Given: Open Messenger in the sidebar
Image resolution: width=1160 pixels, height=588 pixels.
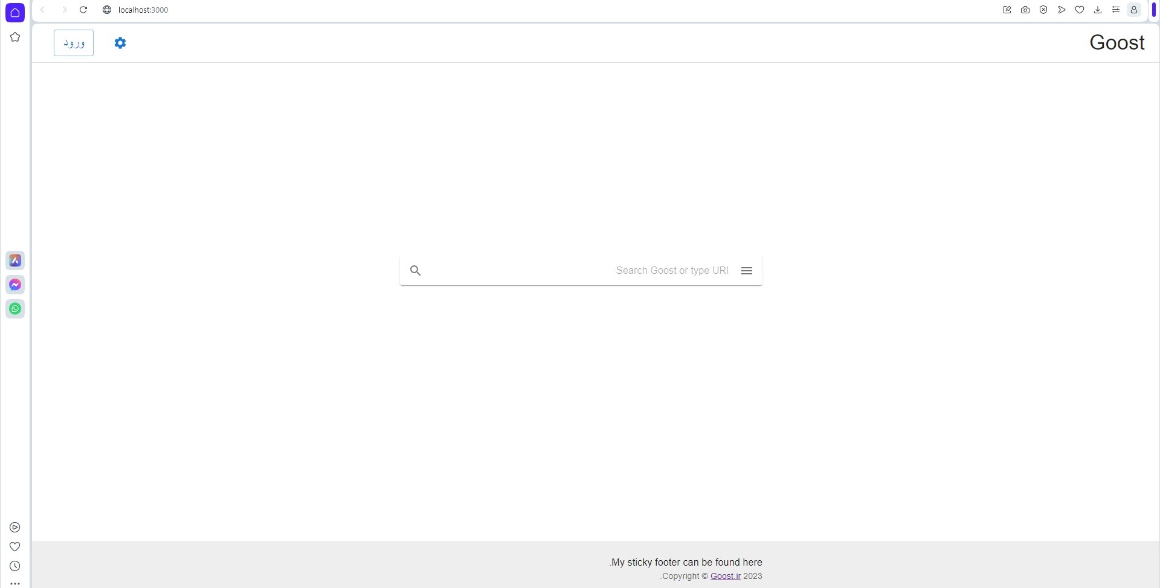Looking at the screenshot, I should tap(15, 285).
